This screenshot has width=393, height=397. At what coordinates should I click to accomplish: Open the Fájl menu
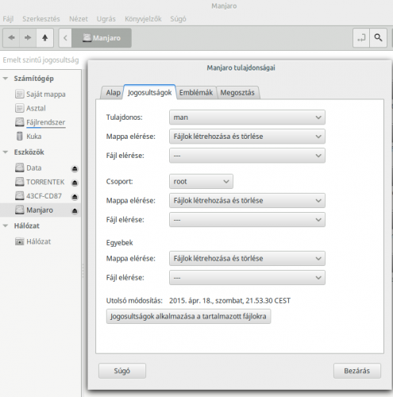tap(8, 19)
